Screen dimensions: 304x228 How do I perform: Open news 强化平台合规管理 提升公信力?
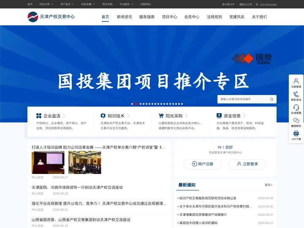tap(99, 204)
